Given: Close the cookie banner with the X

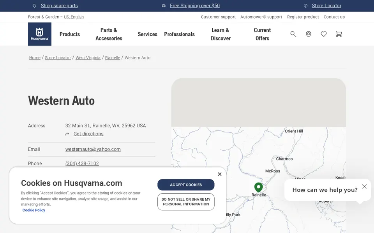Looking at the screenshot, I should click(220, 174).
